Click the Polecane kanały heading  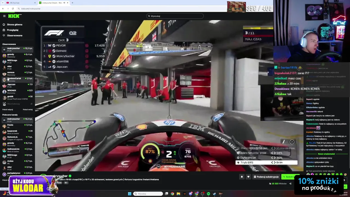(x=10, y=115)
